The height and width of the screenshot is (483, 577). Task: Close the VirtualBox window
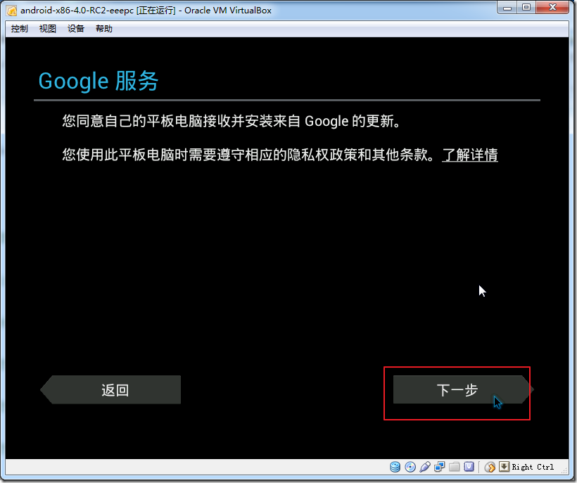coord(552,7)
